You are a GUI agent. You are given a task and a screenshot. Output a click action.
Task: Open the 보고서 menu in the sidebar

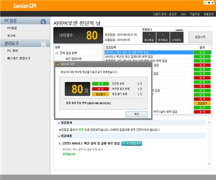pos(11,36)
